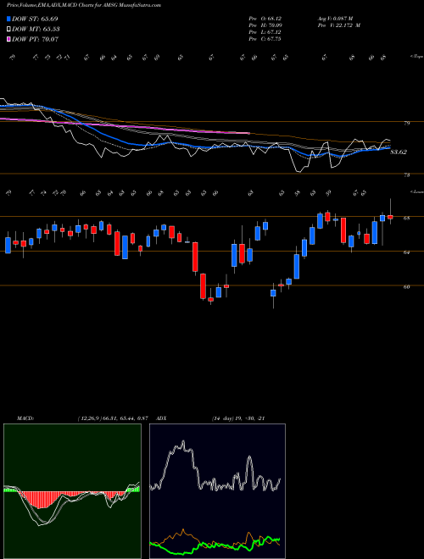Click the blue DOW ST legend swatch
This screenshot has height=559, width=424.
pyautogui.click(x=9, y=19)
